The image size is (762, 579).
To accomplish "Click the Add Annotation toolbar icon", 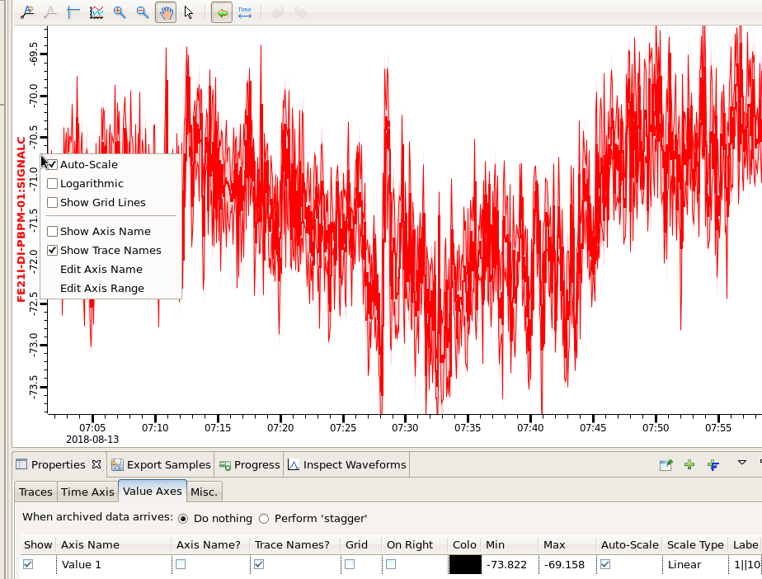I will (27, 12).
